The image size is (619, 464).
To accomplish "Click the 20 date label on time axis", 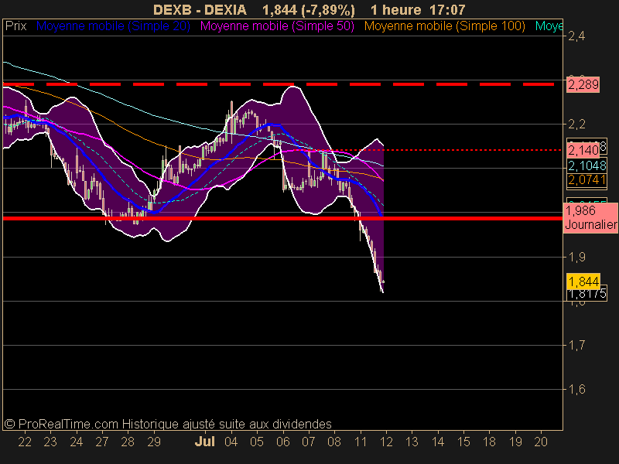I will pyautogui.click(x=541, y=442).
